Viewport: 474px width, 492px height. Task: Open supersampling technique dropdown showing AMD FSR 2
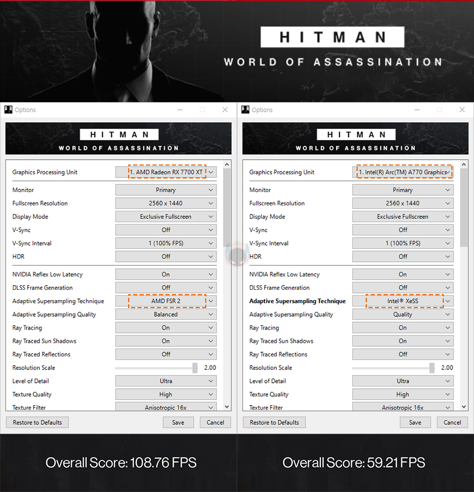[x=166, y=301]
